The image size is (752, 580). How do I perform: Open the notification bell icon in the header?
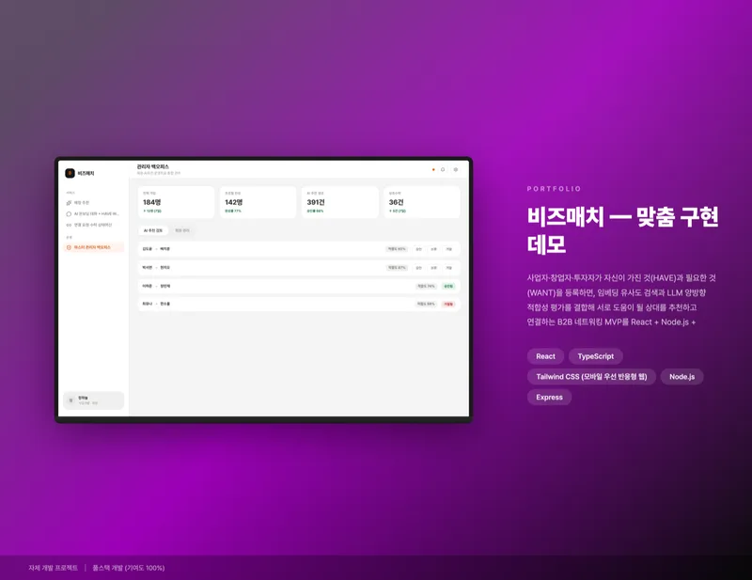443,169
